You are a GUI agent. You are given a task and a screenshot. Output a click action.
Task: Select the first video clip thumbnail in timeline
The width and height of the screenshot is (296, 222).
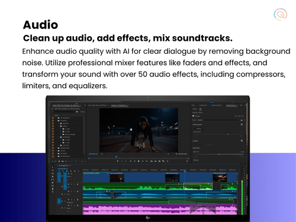tap(117, 178)
